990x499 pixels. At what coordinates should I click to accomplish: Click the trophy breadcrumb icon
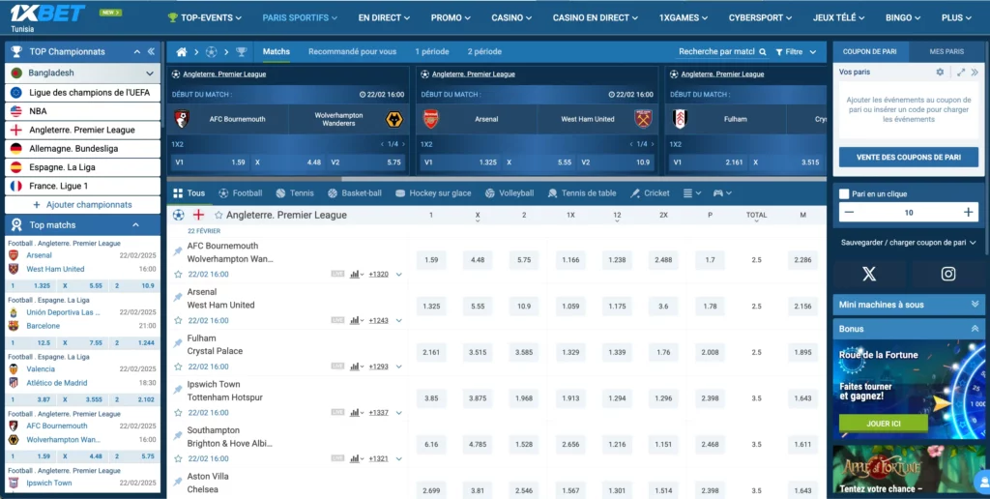[241, 52]
